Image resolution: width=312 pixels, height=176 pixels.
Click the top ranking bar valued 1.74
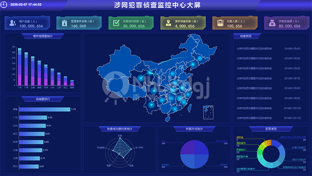click(44, 110)
